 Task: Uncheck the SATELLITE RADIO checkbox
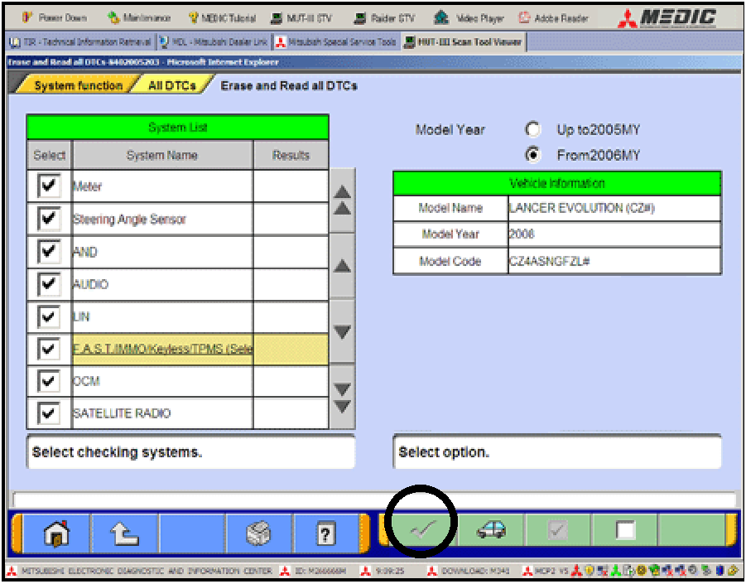pos(50,413)
